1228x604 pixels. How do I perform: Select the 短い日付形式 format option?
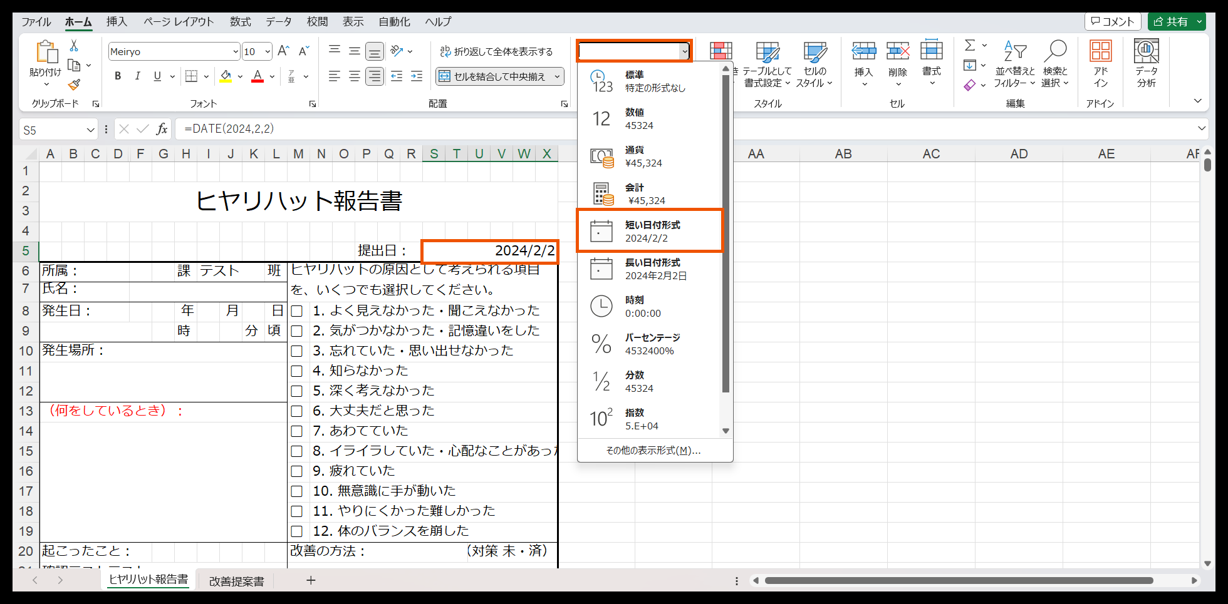(648, 230)
